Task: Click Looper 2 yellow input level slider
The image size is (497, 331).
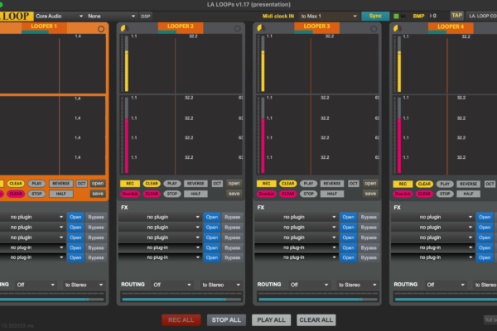Action: 127,66
